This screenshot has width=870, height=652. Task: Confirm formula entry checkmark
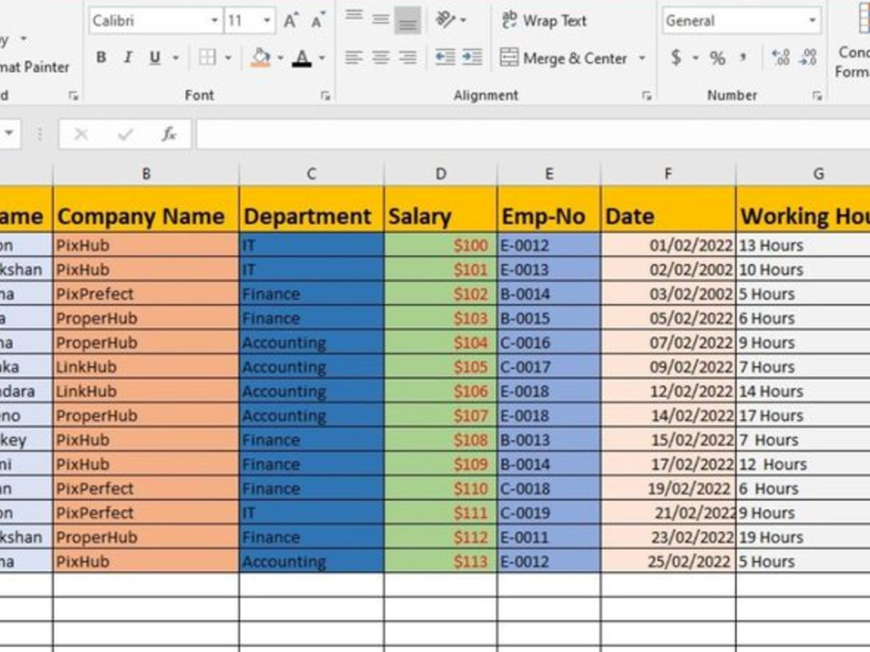(x=125, y=134)
